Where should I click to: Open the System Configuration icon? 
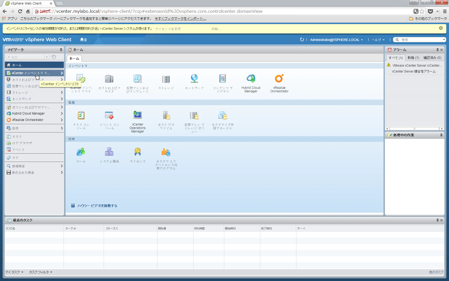point(109,152)
